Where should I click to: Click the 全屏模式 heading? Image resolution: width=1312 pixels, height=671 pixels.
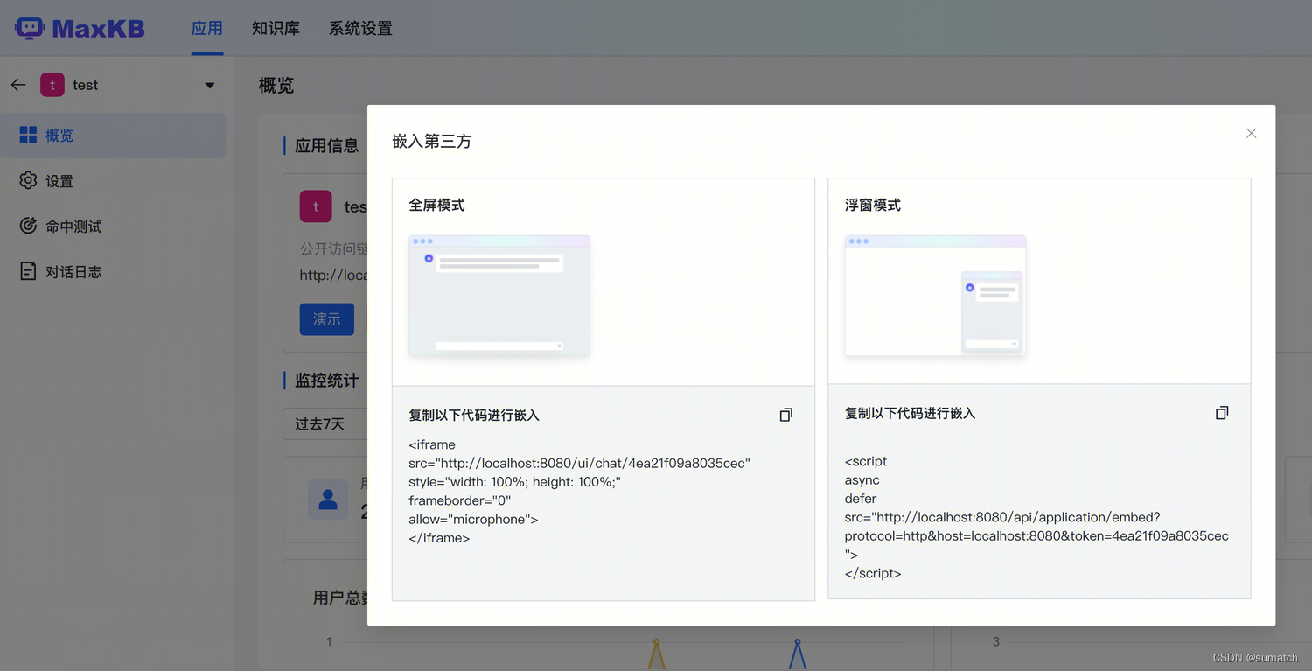pos(436,205)
